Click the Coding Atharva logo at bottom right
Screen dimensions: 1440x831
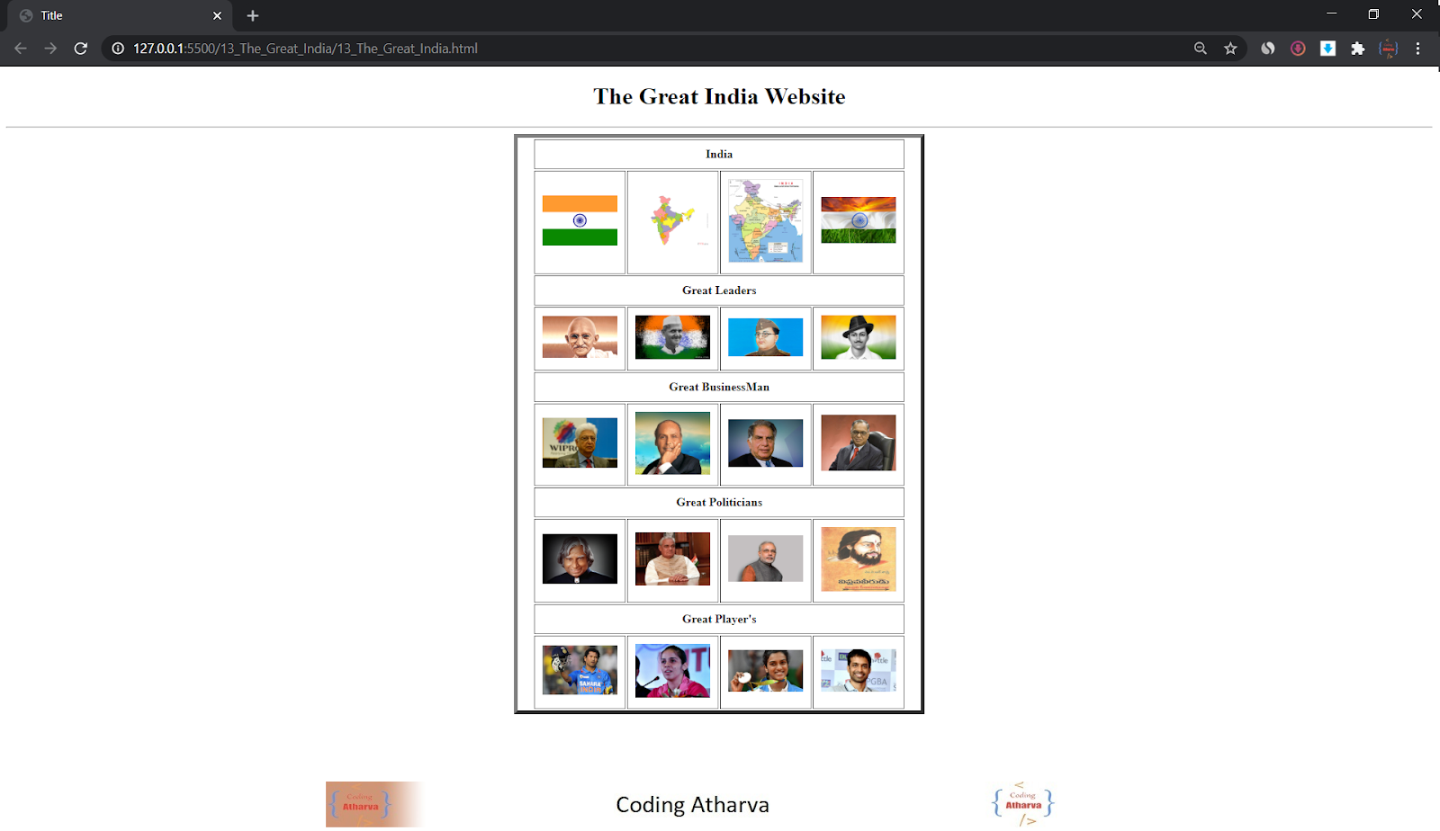pos(1023,803)
